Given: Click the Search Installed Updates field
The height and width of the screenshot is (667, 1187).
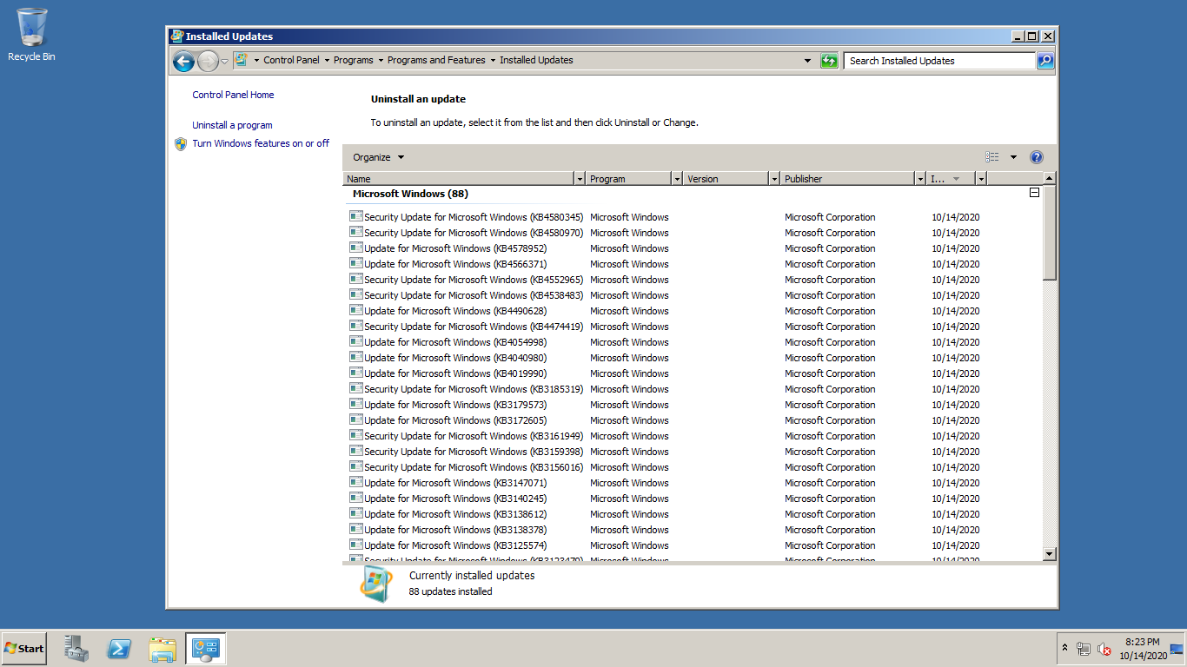Looking at the screenshot, I should (x=939, y=61).
